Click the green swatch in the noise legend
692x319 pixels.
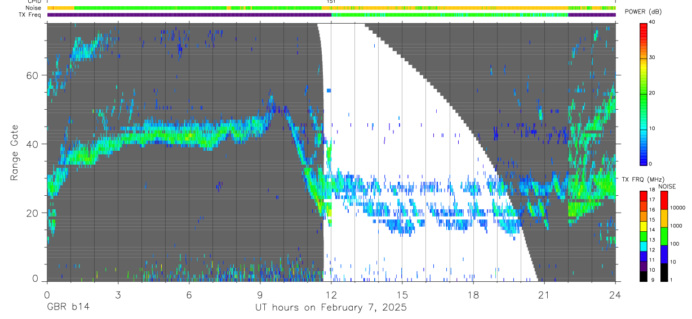(663, 236)
